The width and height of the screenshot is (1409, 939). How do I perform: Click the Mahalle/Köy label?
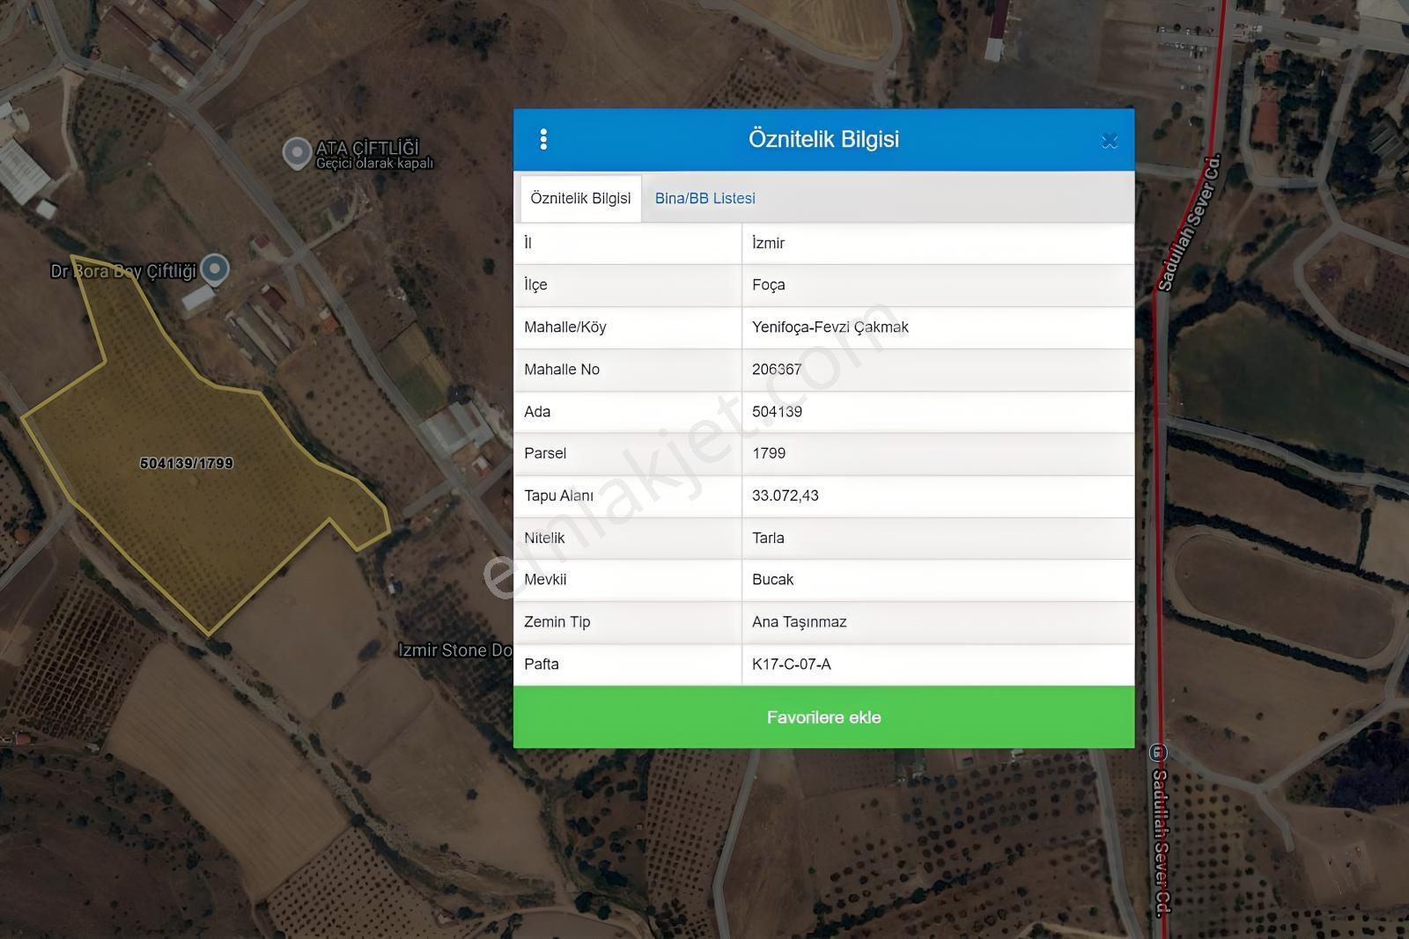(565, 327)
